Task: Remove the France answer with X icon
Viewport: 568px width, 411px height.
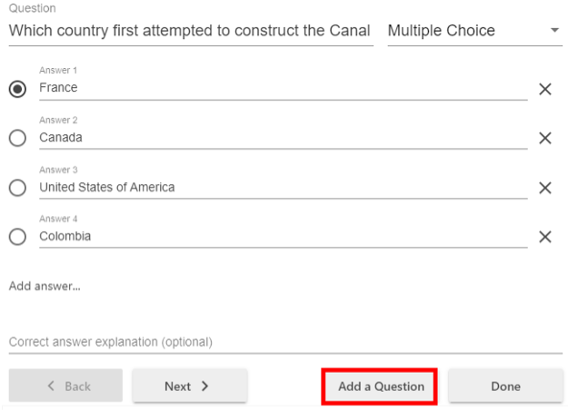Action: click(545, 89)
